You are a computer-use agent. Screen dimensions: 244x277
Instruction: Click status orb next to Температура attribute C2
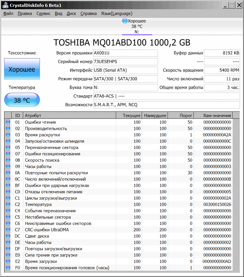[x=8, y=205]
